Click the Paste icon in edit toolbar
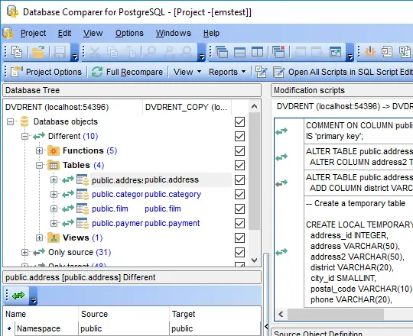The height and width of the screenshot is (336, 413). pyautogui.click(x=131, y=52)
